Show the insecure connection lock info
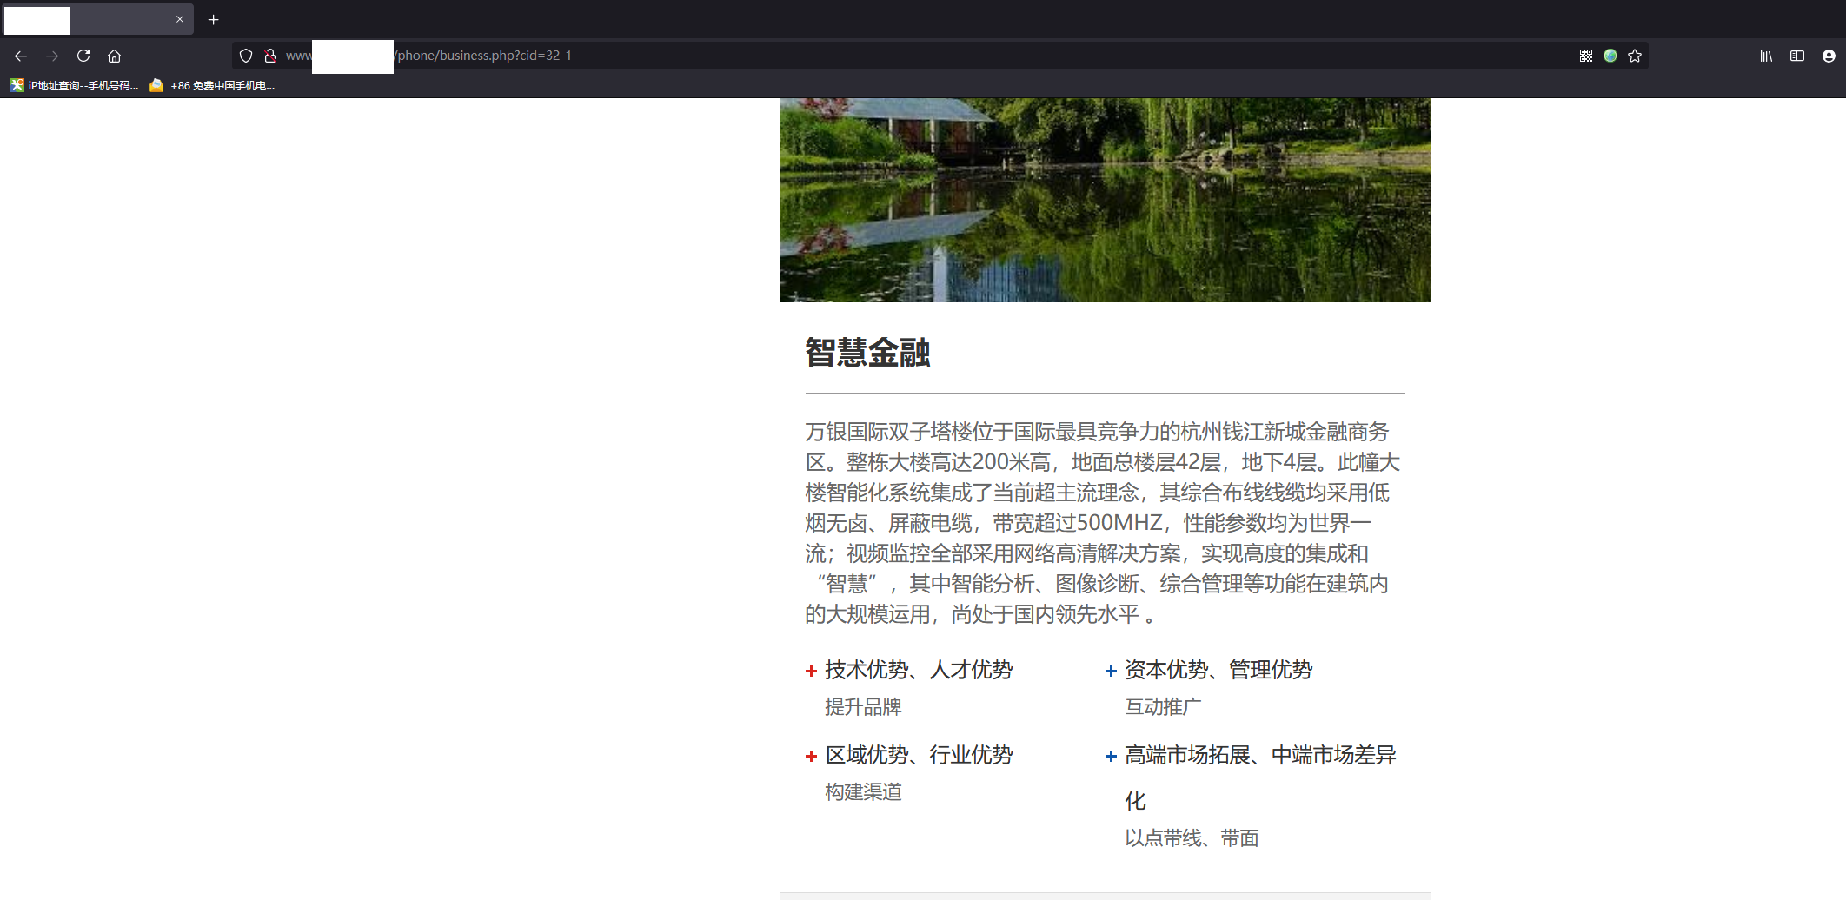Image resolution: width=1846 pixels, height=900 pixels. (270, 56)
